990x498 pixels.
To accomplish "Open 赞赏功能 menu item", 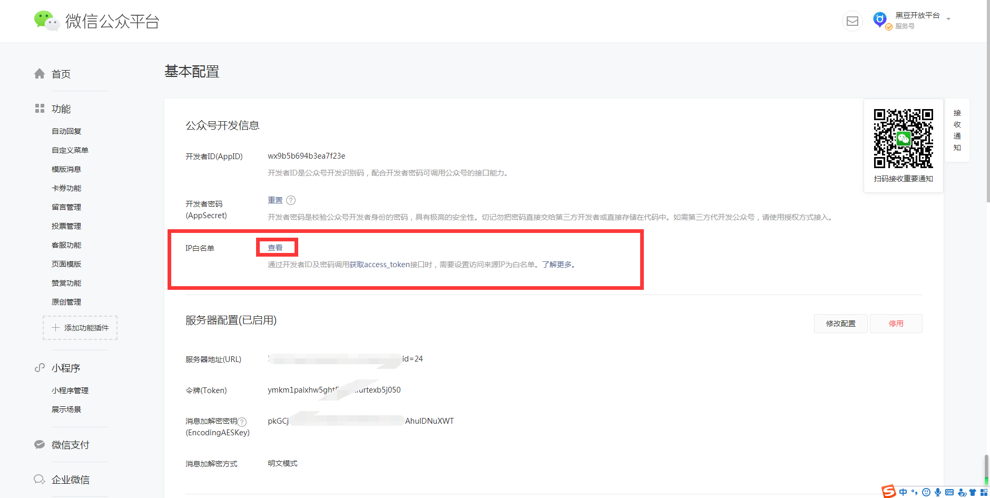I will [x=66, y=283].
